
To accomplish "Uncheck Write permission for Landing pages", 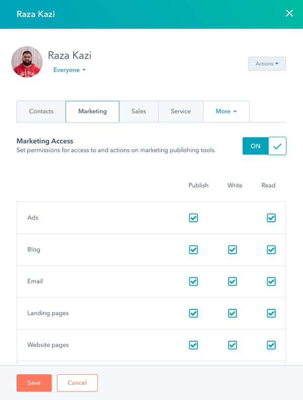I will [x=232, y=313].
